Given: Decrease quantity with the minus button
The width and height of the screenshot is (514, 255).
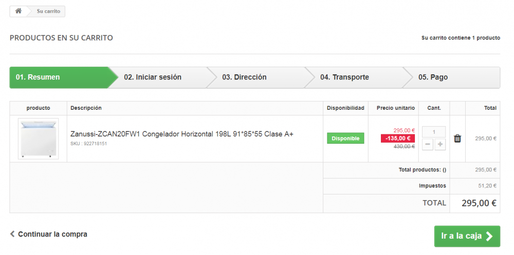Looking at the screenshot, I should (428, 145).
